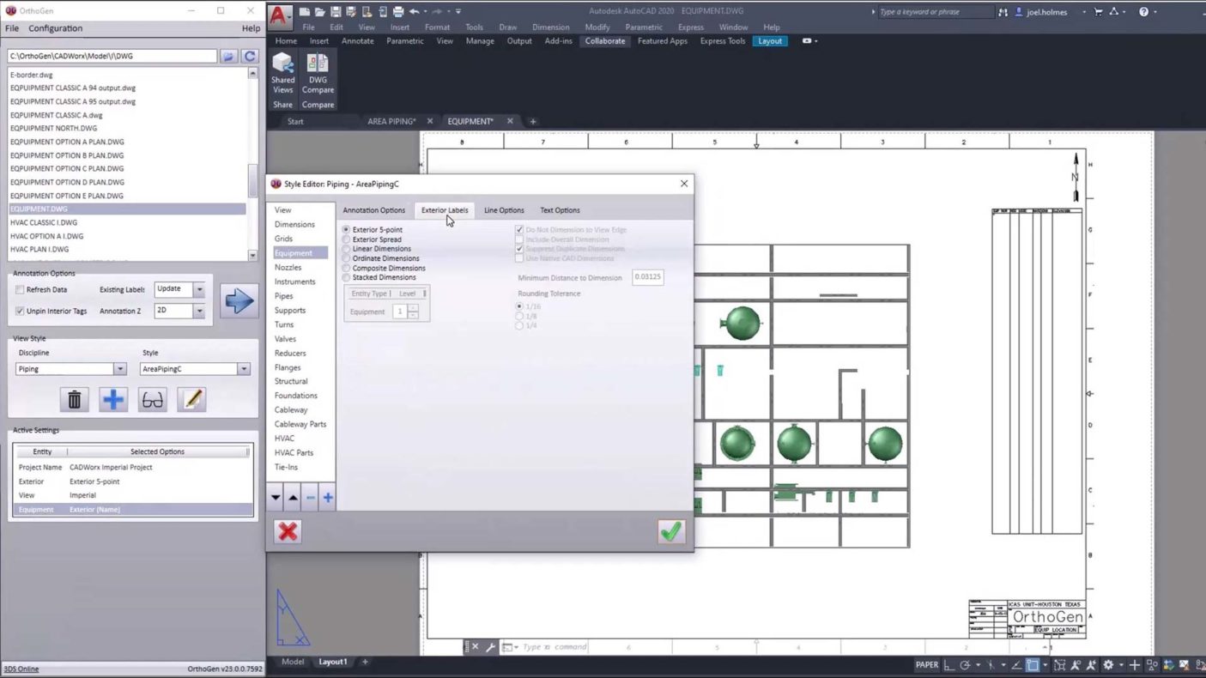Viewport: 1206px width, 678px height.
Task: Click the glasses preview style icon
Action: 152,399
